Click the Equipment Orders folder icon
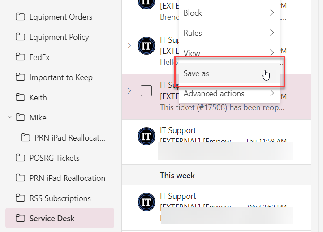The image size is (323, 232). (x=20, y=17)
